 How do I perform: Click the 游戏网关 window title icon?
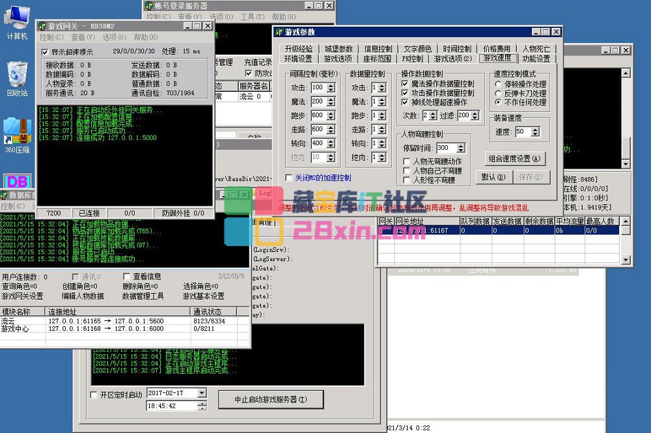pyautogui.click(x=42, y=26)
